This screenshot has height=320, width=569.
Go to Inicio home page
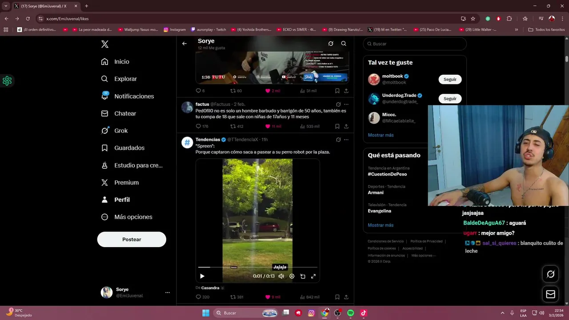[x=115, y=62]
